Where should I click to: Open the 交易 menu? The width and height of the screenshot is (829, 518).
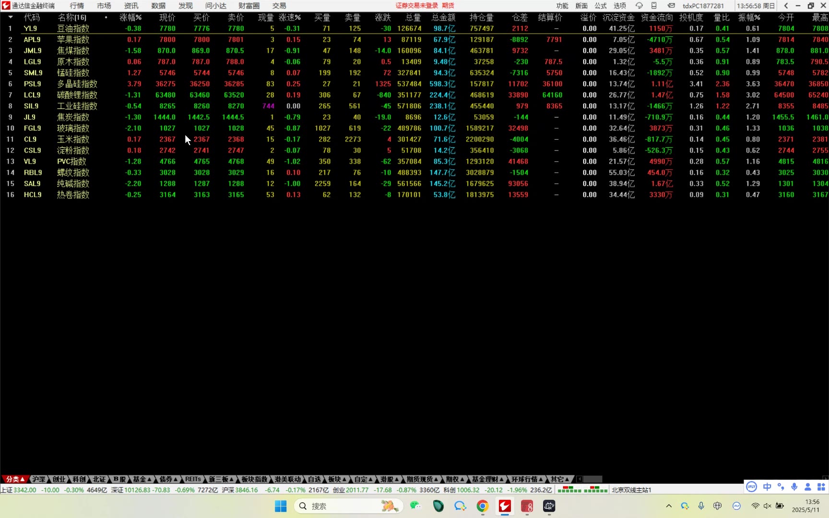click(279, 6)
